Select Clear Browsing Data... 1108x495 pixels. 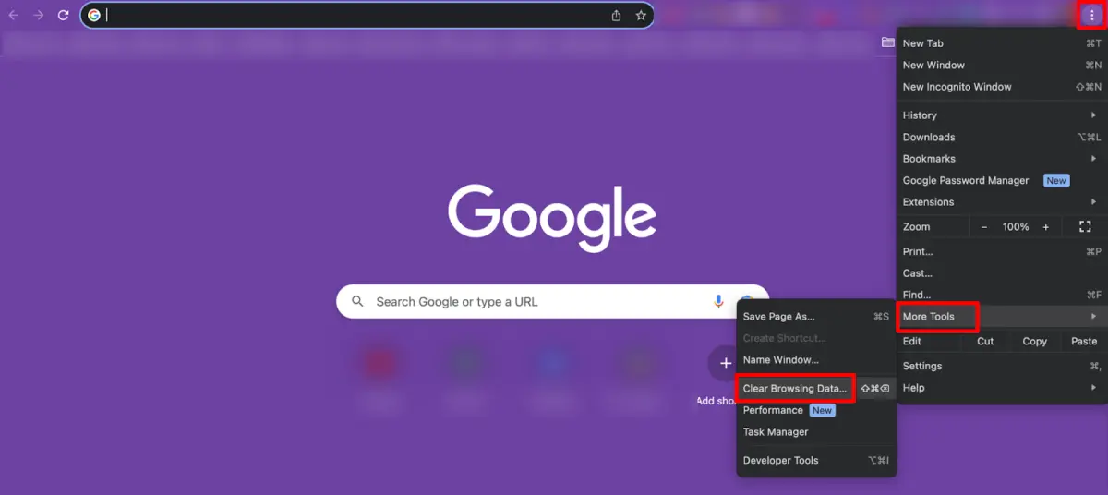pos(816,389)
